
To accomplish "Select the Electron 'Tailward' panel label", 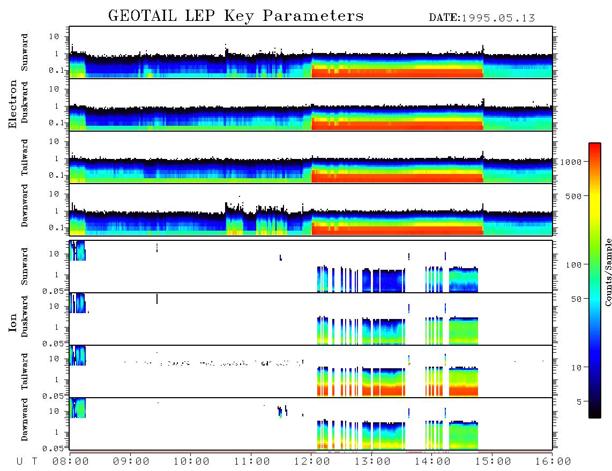I will coord(24,157).
